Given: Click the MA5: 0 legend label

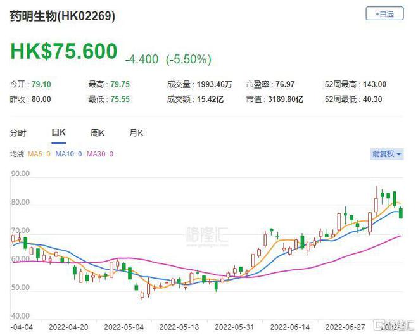Looking at the screenshot, I should pos(39,154).
